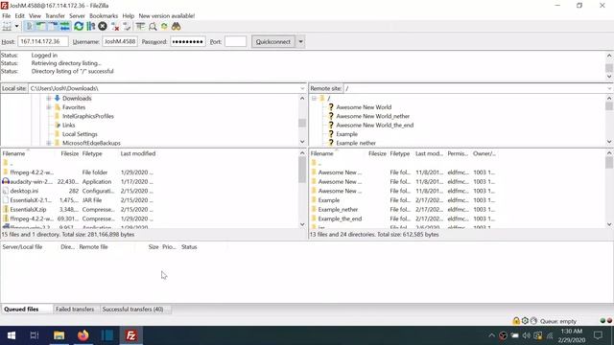Screen dimensions: 614x345
Task: Toggle message log display
Action: (29, 26)
